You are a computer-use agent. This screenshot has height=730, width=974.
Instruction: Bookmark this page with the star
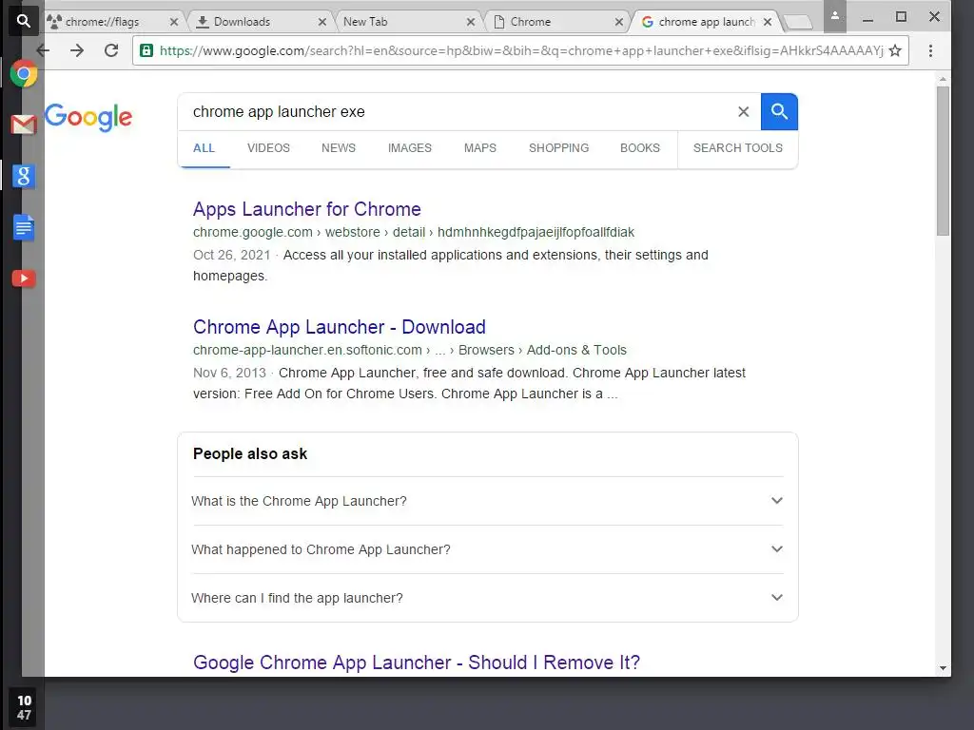coord(894,50)
